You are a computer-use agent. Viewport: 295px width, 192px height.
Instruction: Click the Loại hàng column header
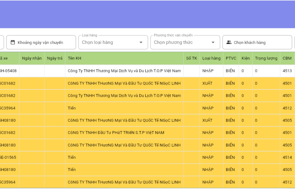pyautogui.click(x=211, y=58)
